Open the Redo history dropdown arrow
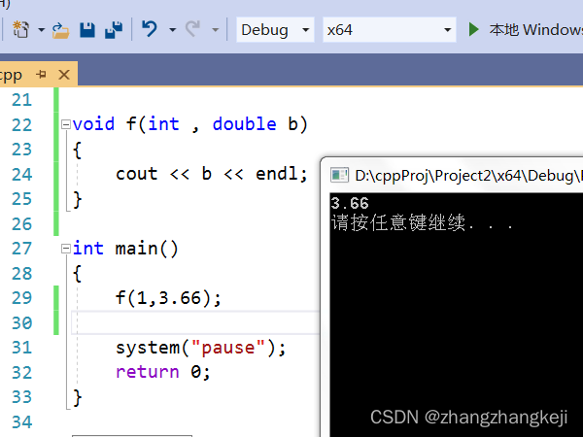The height and width of the screenshot is (437, 583). coord(216,30)
